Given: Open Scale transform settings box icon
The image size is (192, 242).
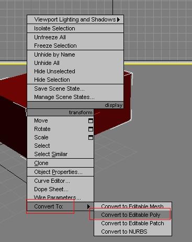Looking at the screenshot, I should click(x=91, y=138).
